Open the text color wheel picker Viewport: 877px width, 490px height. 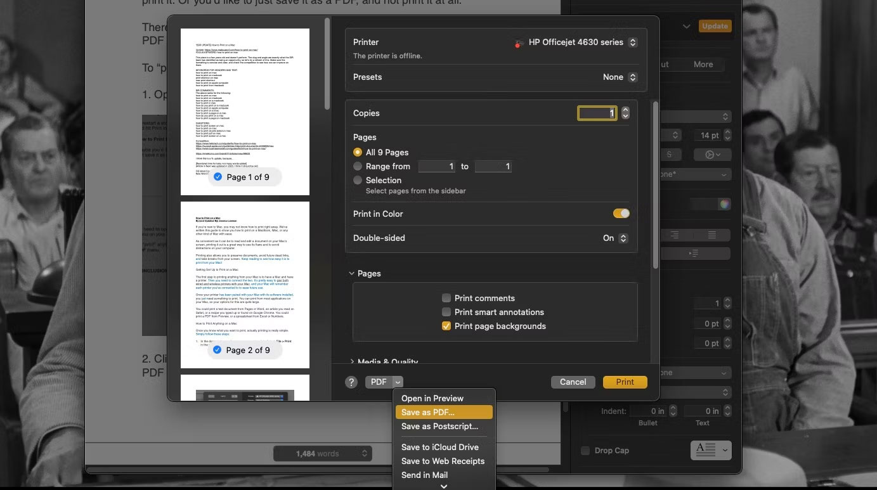725,203
